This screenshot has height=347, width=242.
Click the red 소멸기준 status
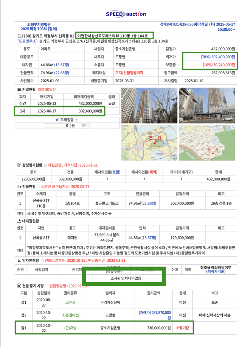pos(182,328)
